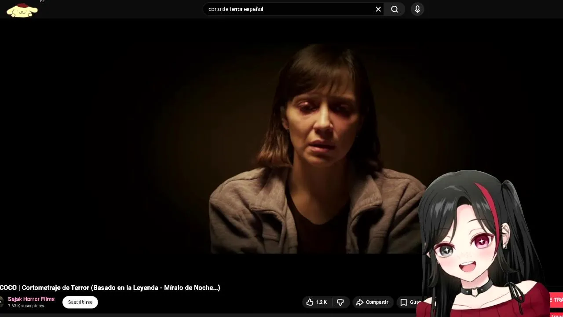
Task: Dislike the video with the thumbs-down icon
Action: [x=340, y=302]
